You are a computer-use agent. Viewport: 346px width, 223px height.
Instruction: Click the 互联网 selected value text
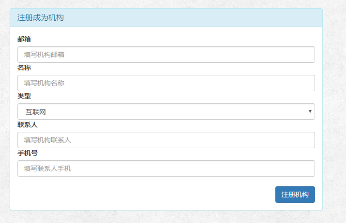(36, 112)
